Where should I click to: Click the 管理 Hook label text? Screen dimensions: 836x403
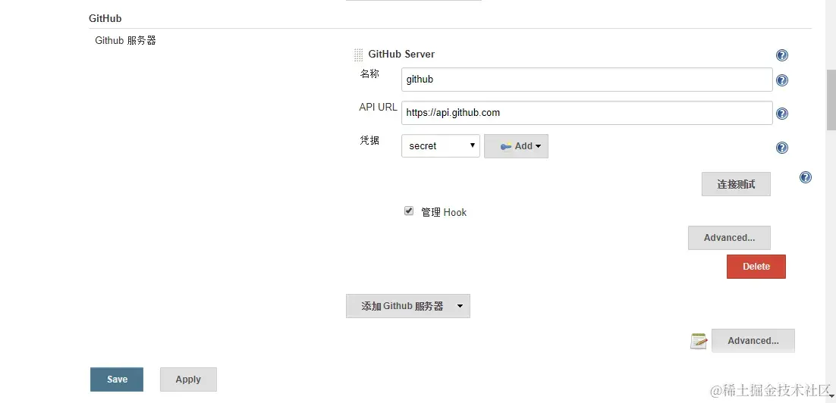coord(444,212)
